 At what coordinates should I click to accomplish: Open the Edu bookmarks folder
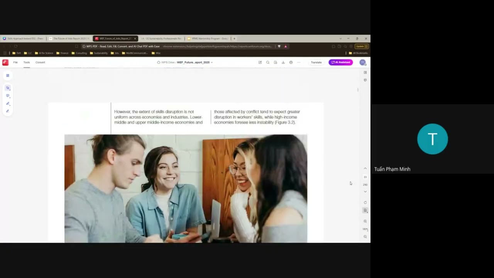pyautogui.click(x=115, y=53)
